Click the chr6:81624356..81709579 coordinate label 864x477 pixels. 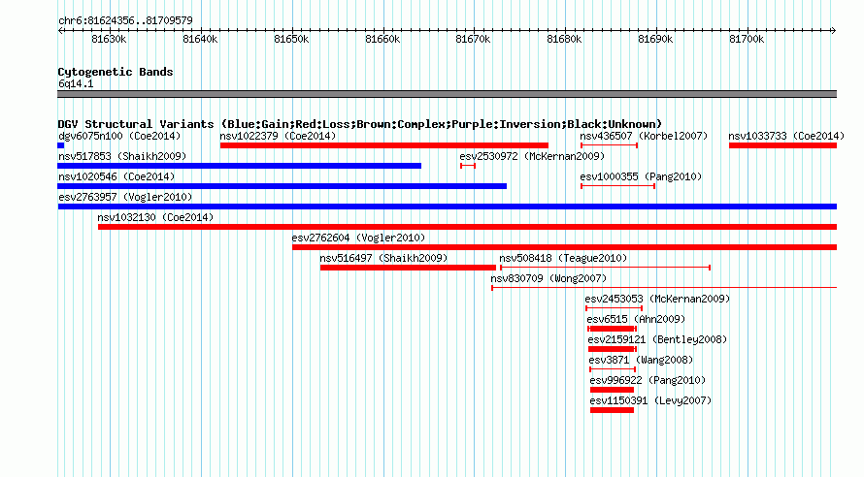click(x=125, y=20)
